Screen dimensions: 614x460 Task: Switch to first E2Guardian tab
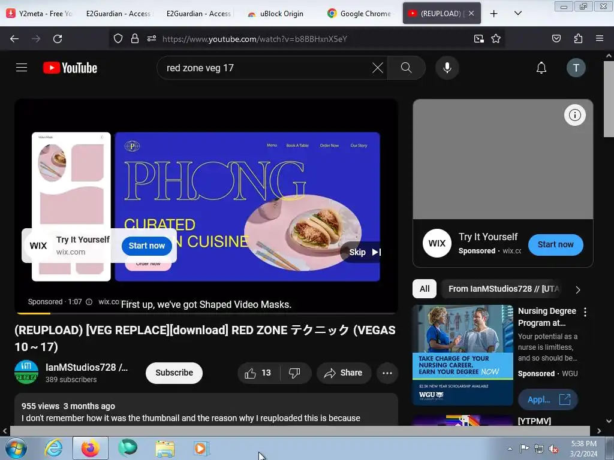pos(118,14)
